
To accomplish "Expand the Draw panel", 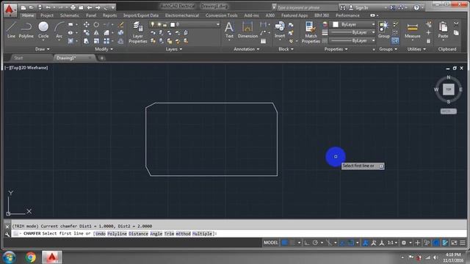I will coord(43,49).
